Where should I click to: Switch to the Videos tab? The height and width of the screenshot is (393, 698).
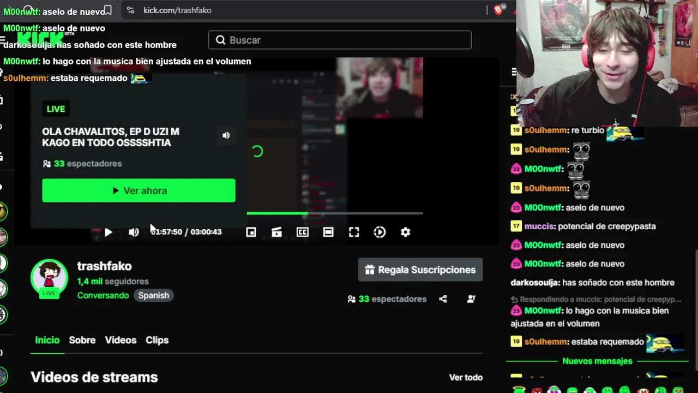(x=121, y=340)
